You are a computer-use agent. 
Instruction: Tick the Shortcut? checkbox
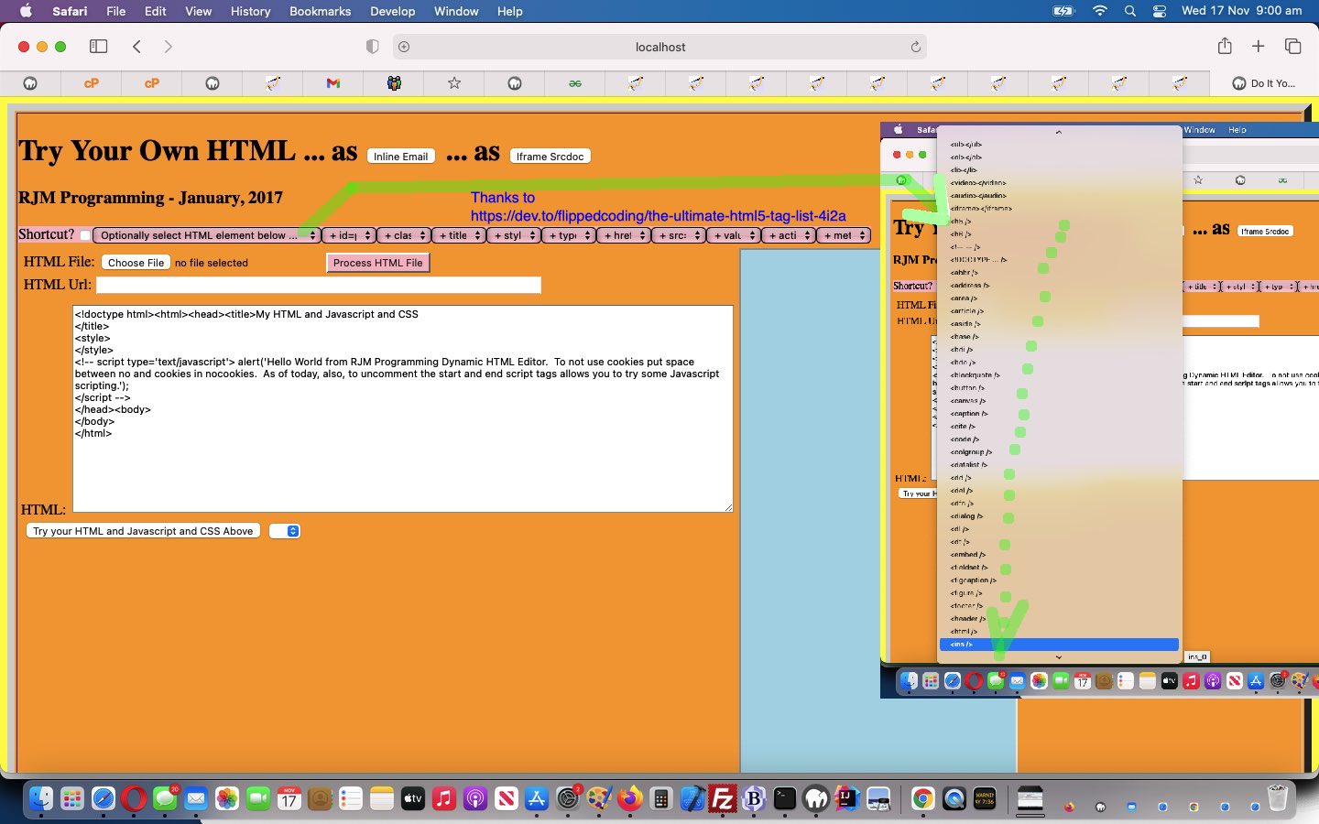84,235
